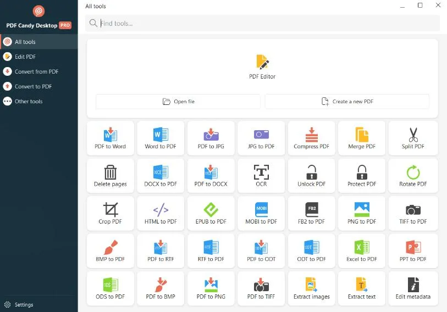Viewport: 447px width, 312px height.
Task: Click the search magnifier icon
Action: pyautogui.click(x=93, y=23)
